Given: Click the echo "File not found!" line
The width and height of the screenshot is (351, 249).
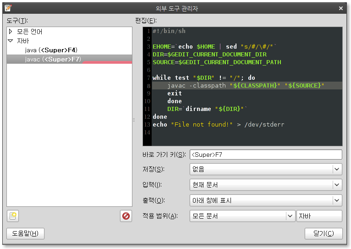Looking at the screenshot, I should (x=218, y=125).
